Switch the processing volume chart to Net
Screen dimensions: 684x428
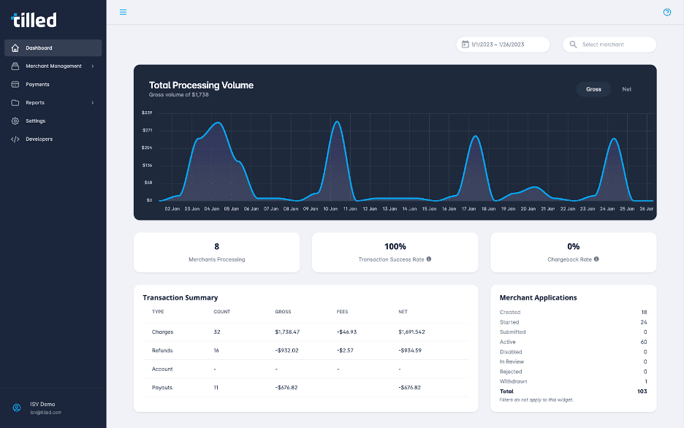click(626, 89)
